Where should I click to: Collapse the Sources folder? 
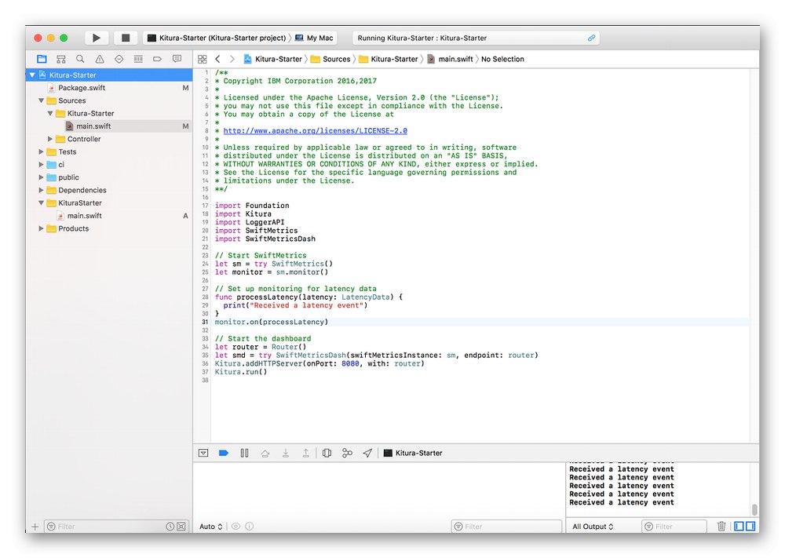coord(41,100)
